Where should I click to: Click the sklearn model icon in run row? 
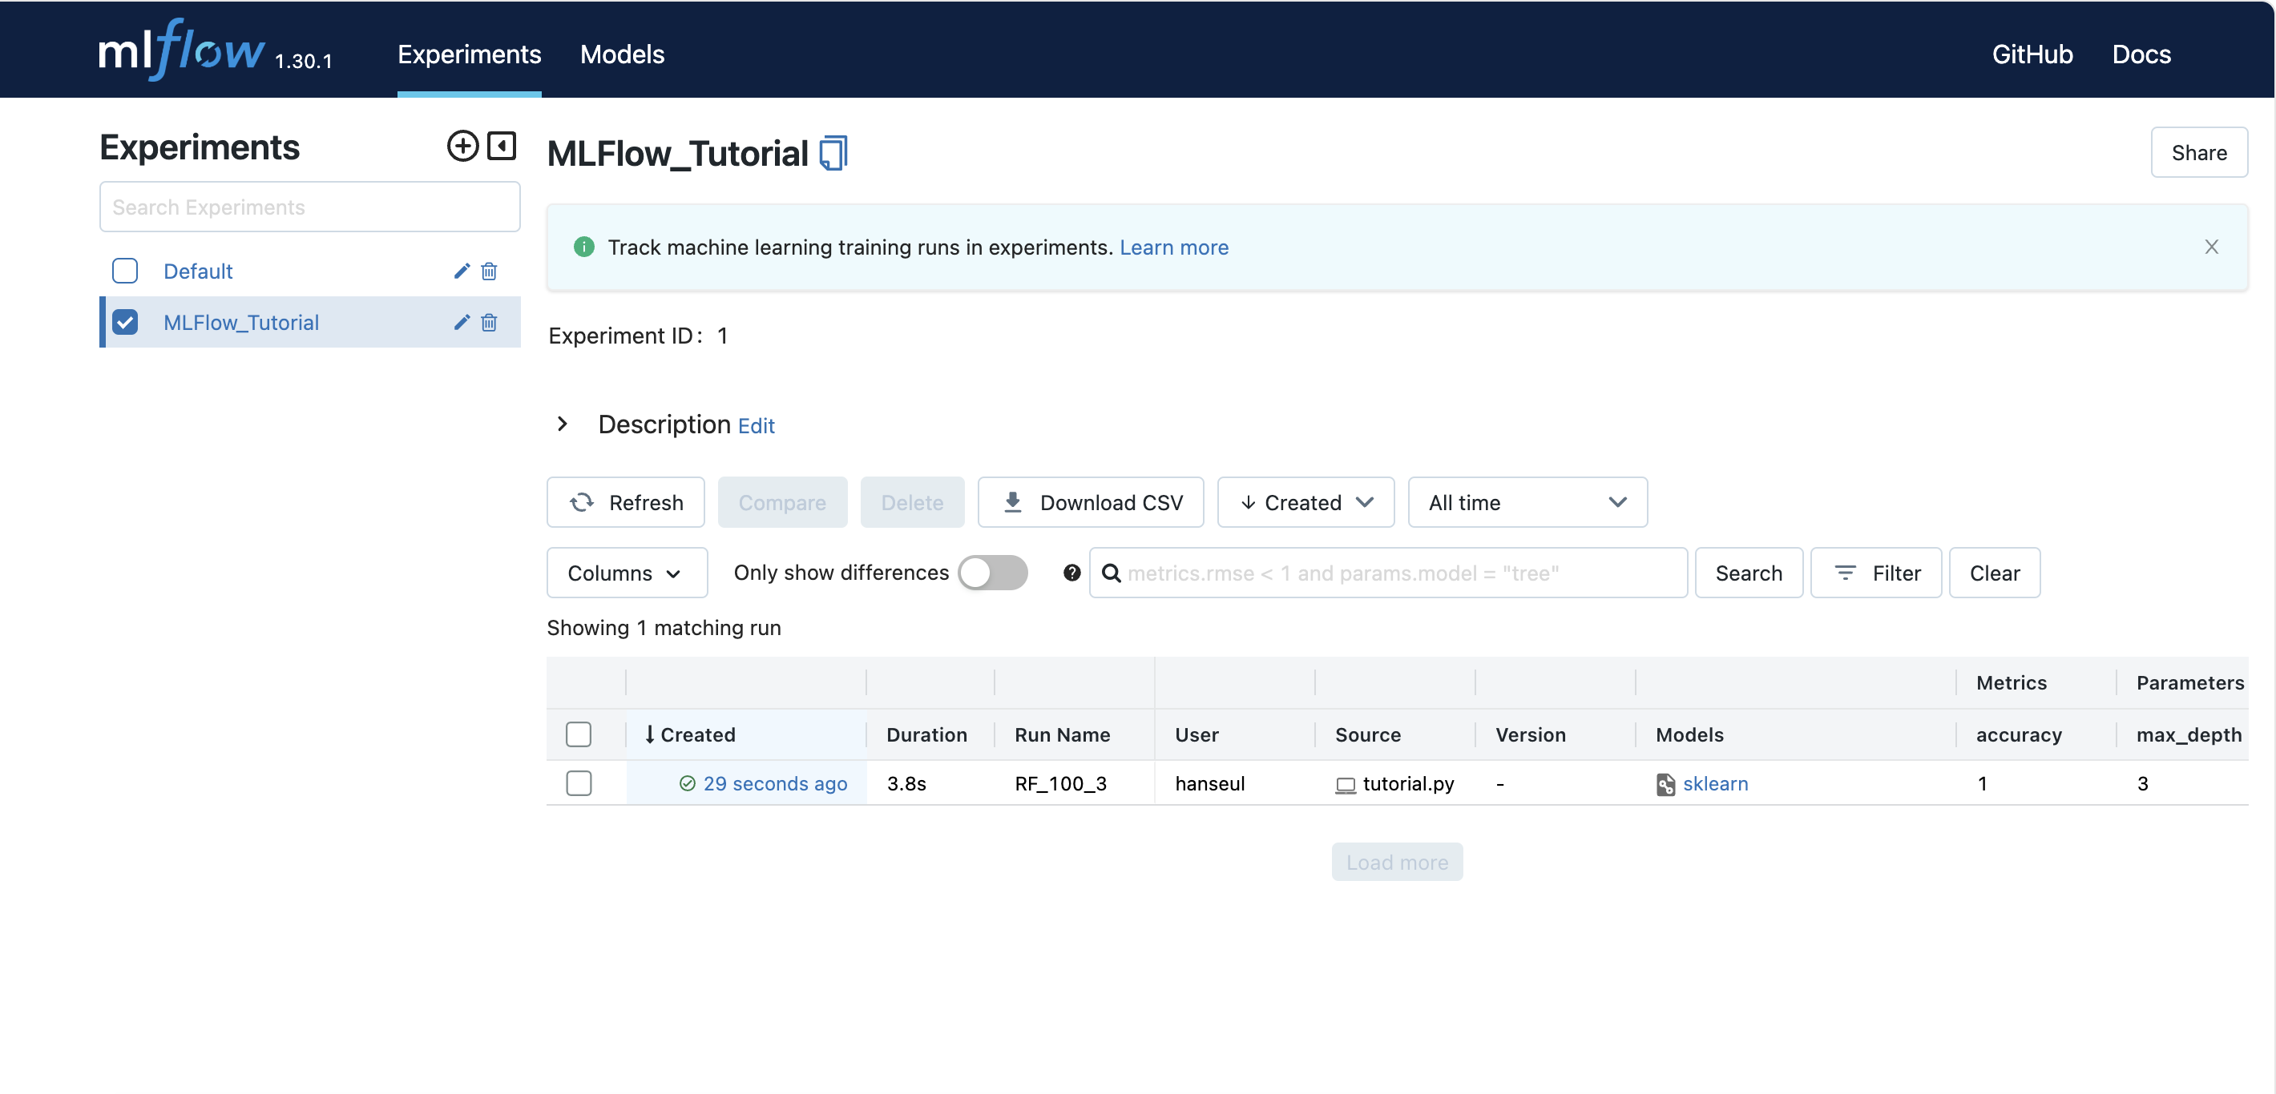pos(1665,784)
